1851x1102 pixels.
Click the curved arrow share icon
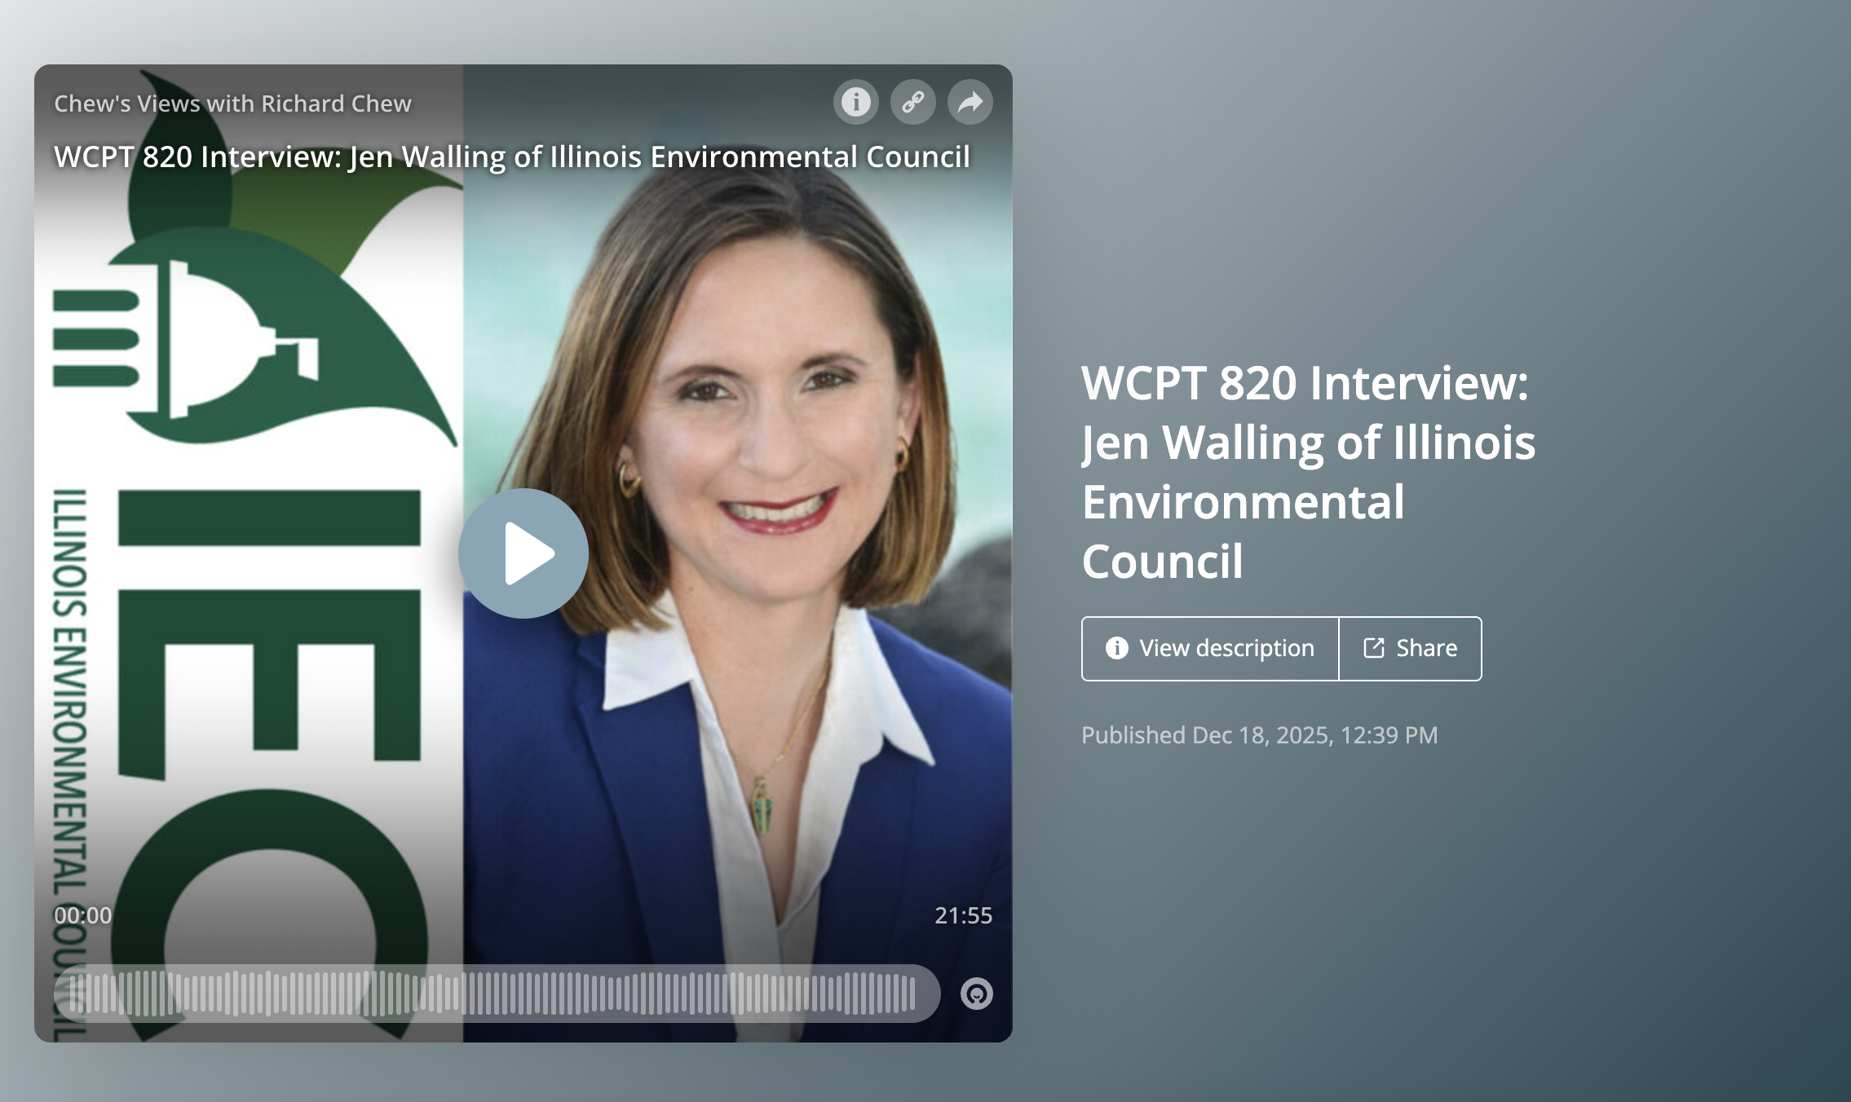pos(970,102)
